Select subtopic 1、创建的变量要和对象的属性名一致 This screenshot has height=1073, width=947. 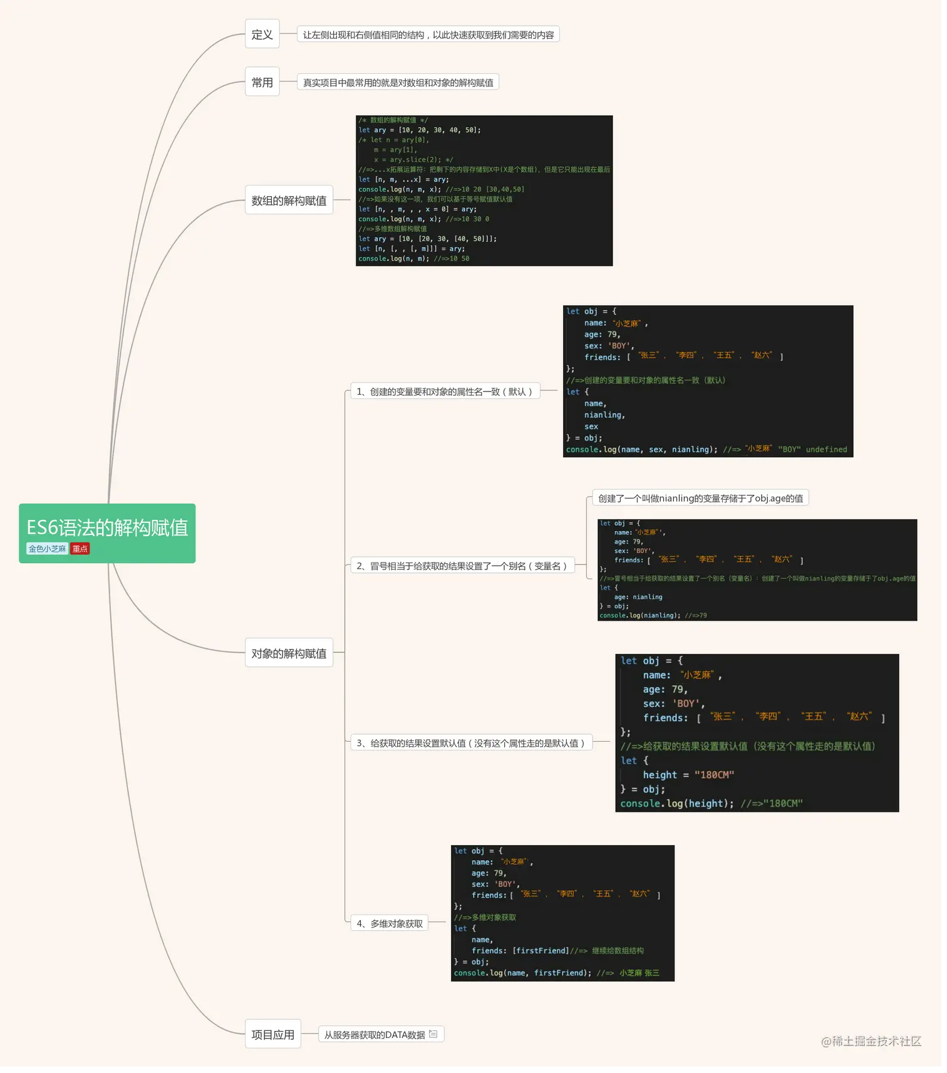click(x=445, y=391)
